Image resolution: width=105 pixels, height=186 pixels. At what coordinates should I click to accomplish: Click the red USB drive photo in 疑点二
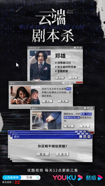coord(47,120)
